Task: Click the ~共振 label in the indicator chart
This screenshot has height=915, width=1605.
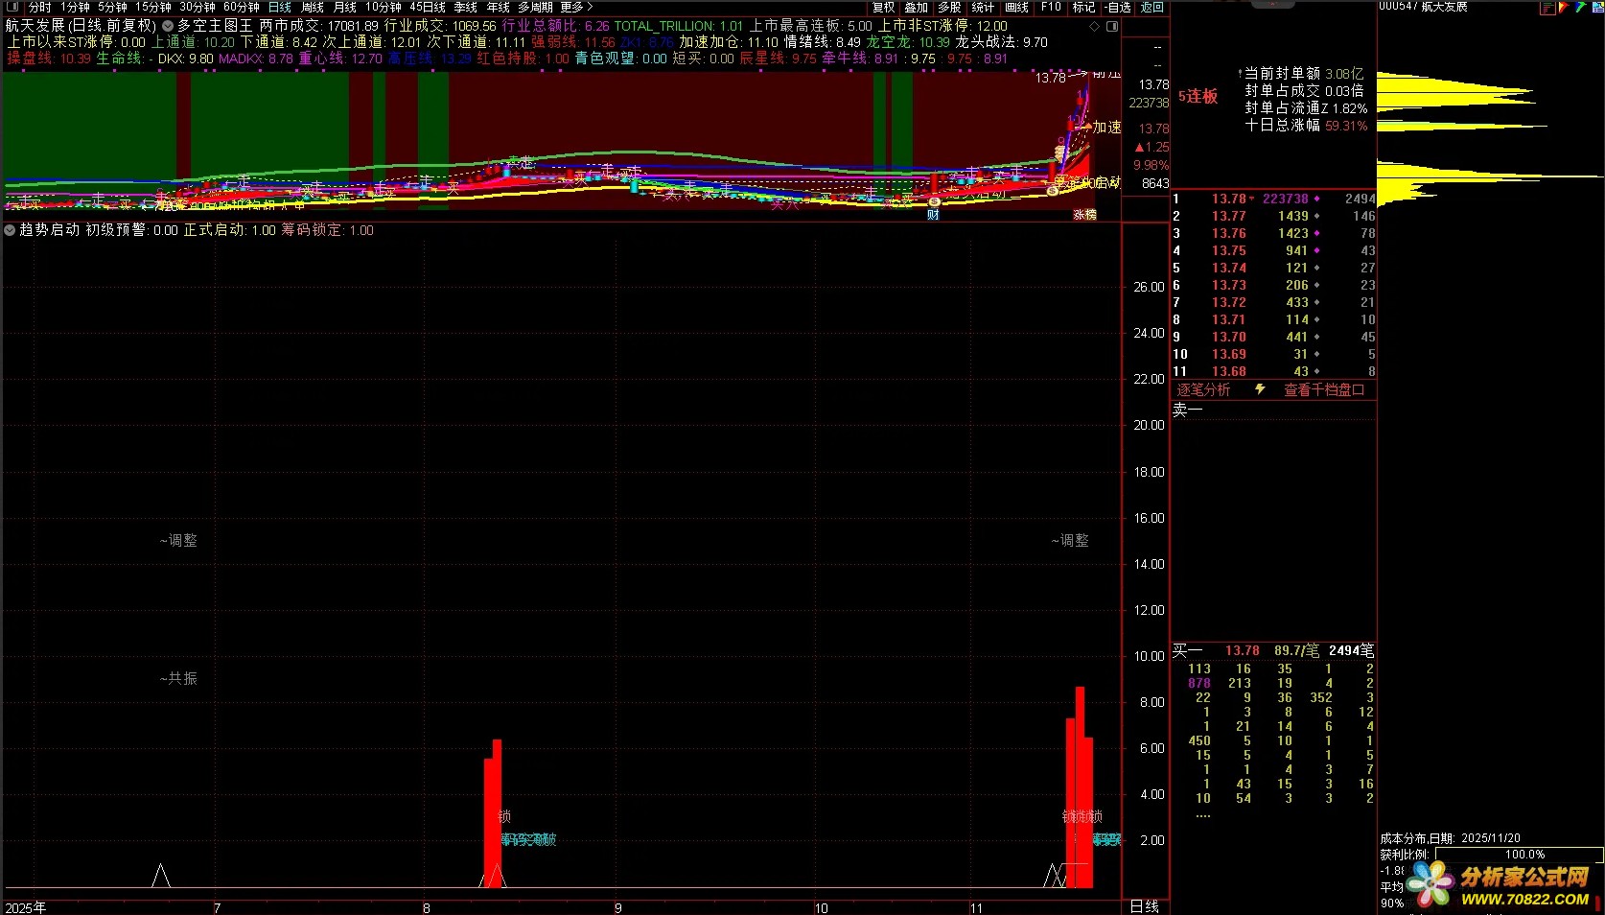Action: coord(178,678)
